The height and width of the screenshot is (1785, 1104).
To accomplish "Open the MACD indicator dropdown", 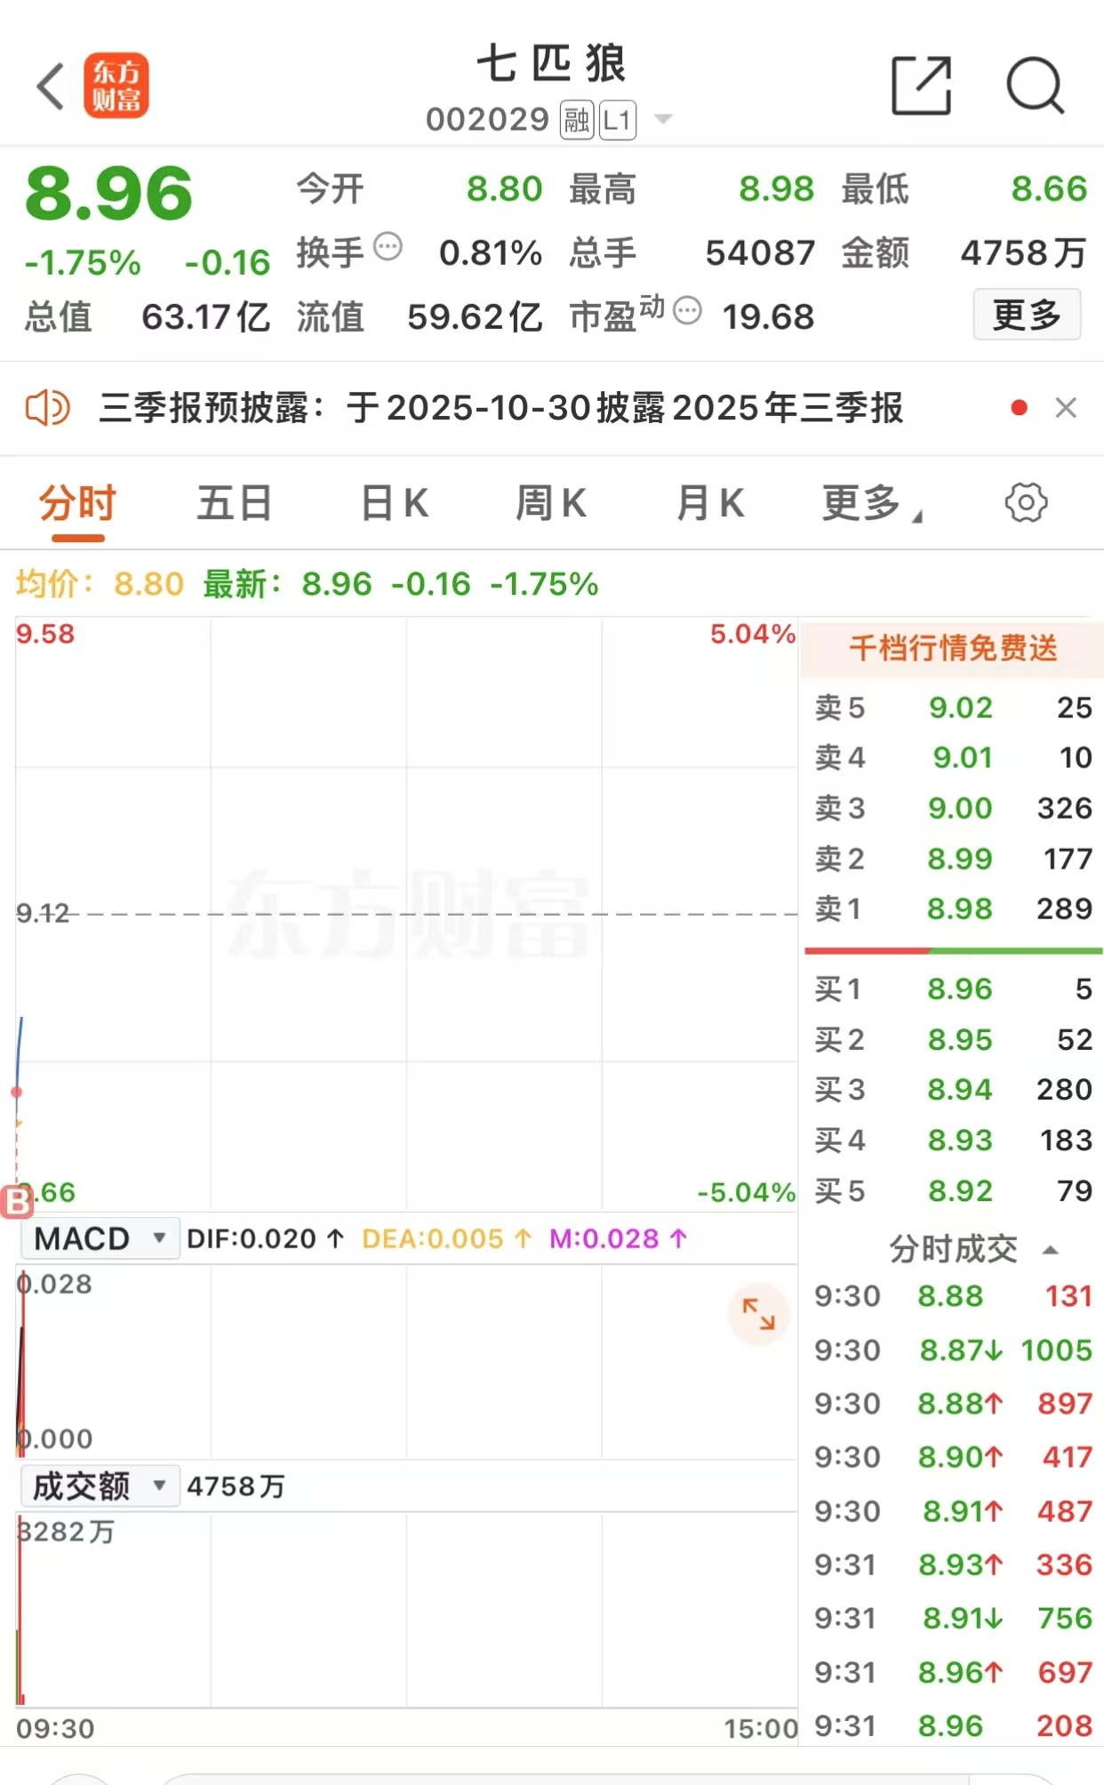I will (99, 1238).
